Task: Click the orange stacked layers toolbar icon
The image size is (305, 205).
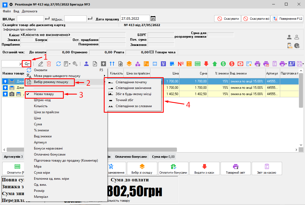Action: click(x=129, y=64)
